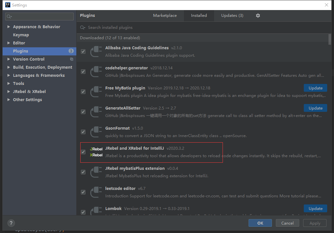Toggle the Lombok plugin checkbox
This screenshot has height=233, width=334.
coord(83,212)
